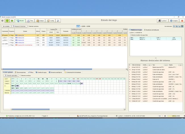The height and width of the screenshot is (134, 185).
Task: Go back with the left arrow
Action: tap(2, 21)
